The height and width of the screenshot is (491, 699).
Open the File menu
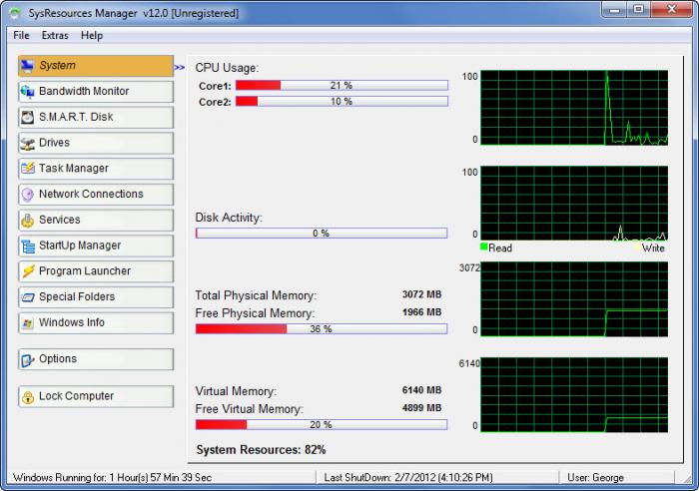pos(21,36)
